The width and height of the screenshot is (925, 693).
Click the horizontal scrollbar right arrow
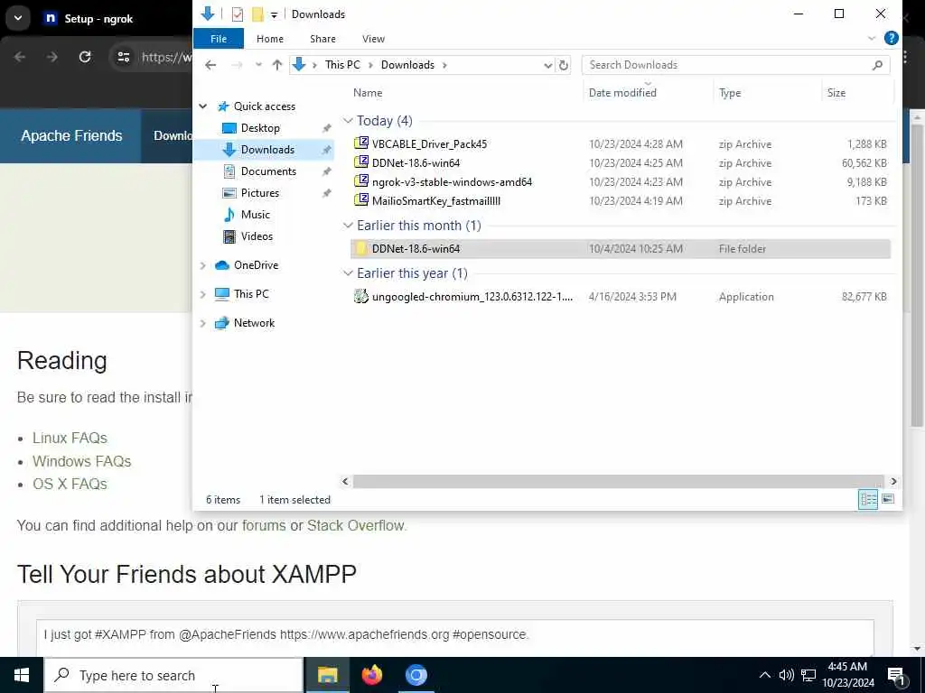pos(893,482)
